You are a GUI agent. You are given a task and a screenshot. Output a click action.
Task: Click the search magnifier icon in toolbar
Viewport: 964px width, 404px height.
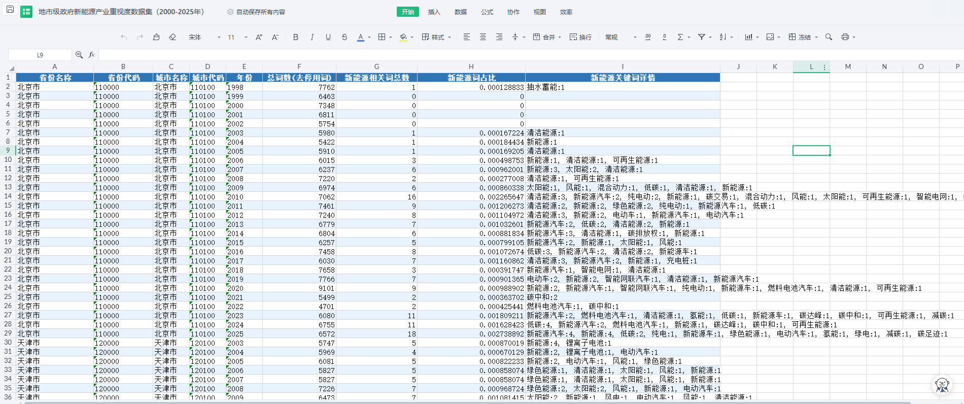(x=829, y=37)
